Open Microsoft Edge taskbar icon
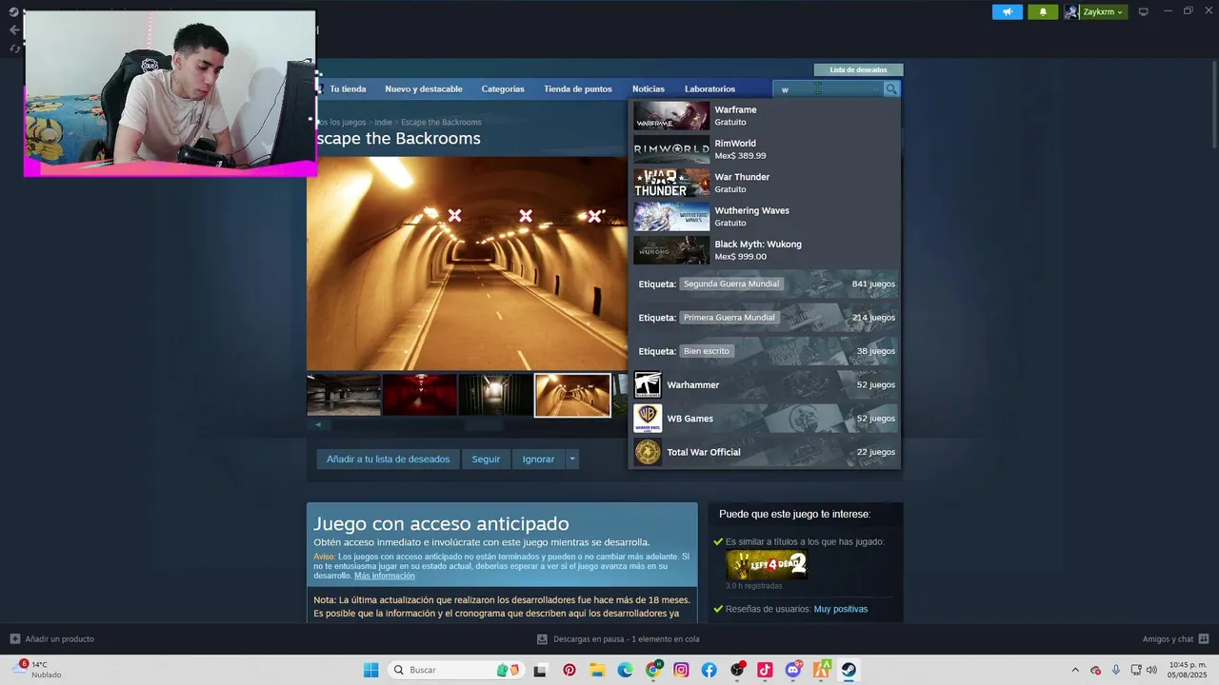1219x685 pixels. [x=625, y=670]
